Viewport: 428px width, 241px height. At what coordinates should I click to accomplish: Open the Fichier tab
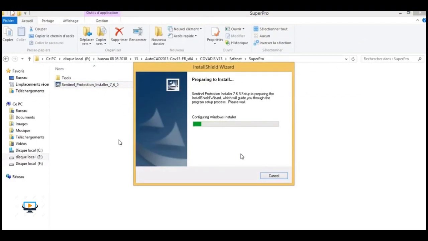click(x=8, y=21)
